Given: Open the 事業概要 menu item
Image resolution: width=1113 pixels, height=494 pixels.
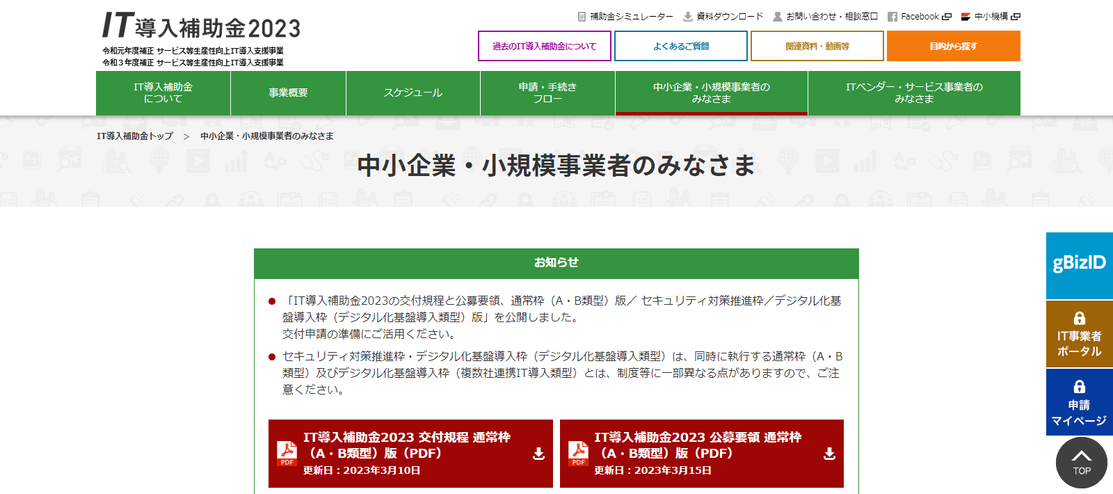Looking at the screenshot, I should (288, 93).
